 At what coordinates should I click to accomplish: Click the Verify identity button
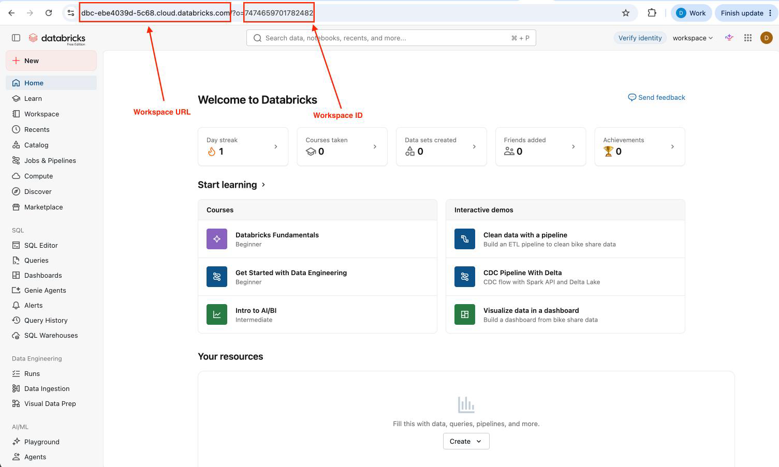click(640, 38)
